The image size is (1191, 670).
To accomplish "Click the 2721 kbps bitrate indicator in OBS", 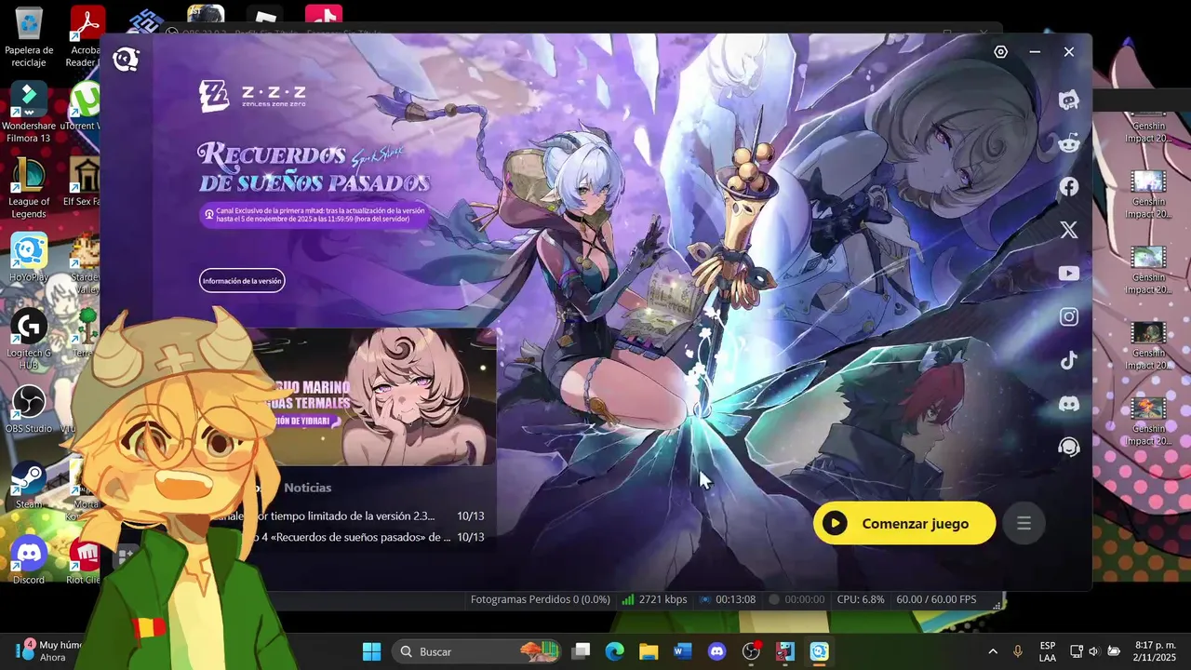I will coord(655,599).
